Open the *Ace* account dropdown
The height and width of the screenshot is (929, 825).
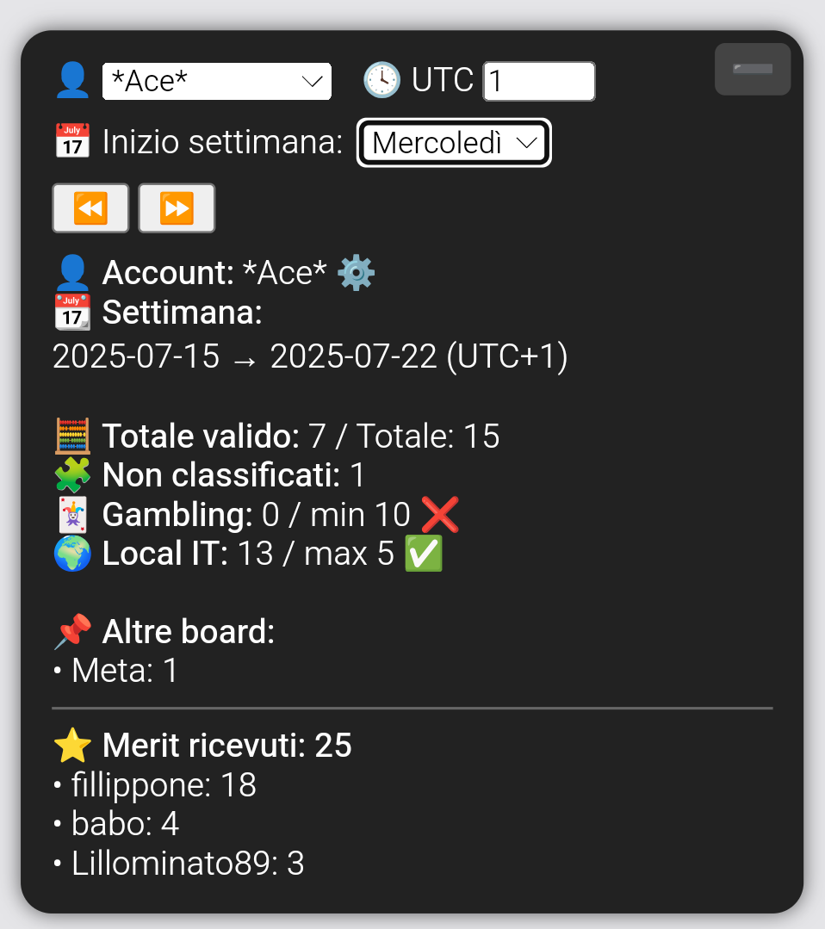217,81
